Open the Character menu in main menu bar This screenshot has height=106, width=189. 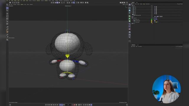click(x=38, y=1)
